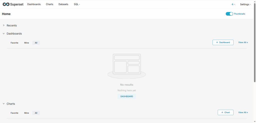Select the Favorite tab under Dashboards

click(x=14, y=43)
